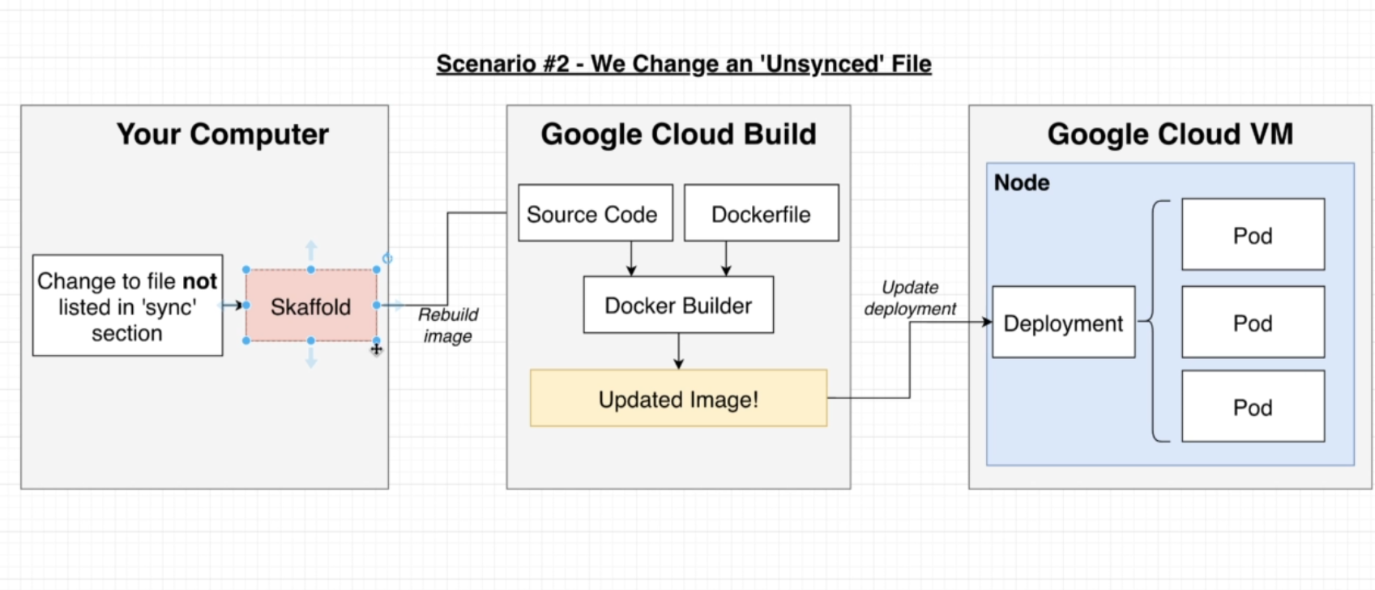Click the 'Update deployment' connector label
The width and height of the screenshot is (1375, 590).
click(x=910, y=297)
